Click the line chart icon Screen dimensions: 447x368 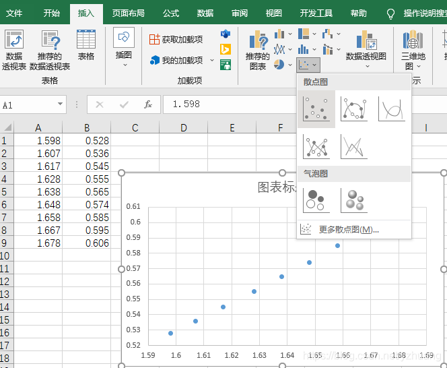(279, 49)
